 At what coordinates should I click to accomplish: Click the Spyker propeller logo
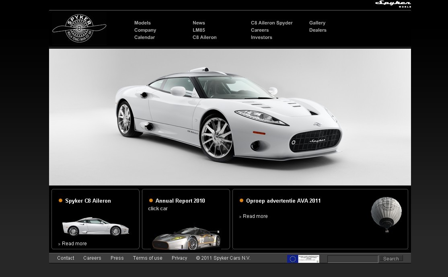point(79,29)
